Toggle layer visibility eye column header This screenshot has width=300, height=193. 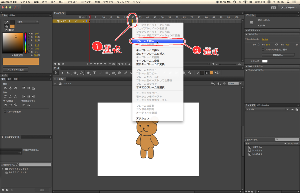[x=80, y=17]
